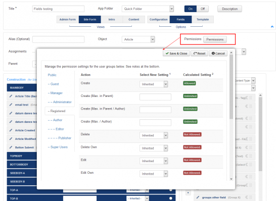Open the Delete action Inherited dropdown
Screen dimensions: 276x201
pos(154,135)
